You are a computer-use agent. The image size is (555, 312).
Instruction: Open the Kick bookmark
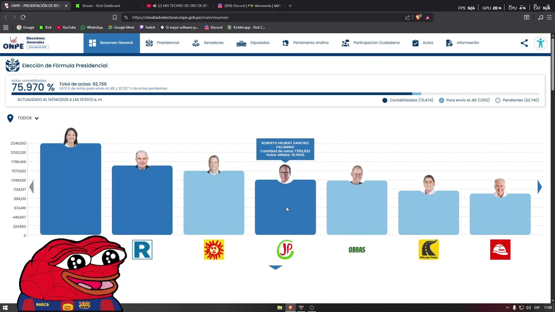[x=45, y=27]
